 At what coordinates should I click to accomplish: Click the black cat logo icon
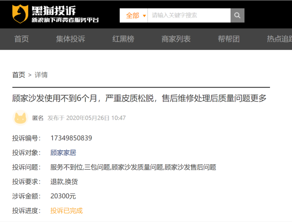coord(20,14)
